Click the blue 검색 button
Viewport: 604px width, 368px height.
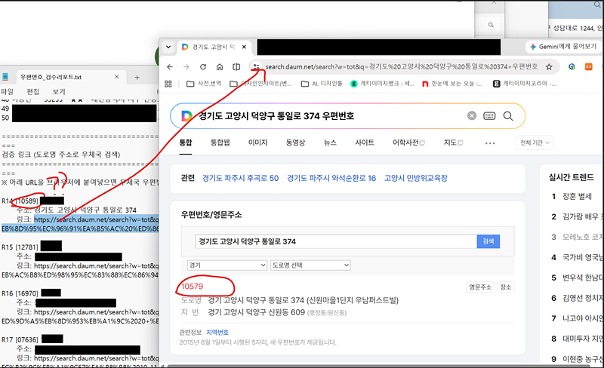[x=488, y=241]
